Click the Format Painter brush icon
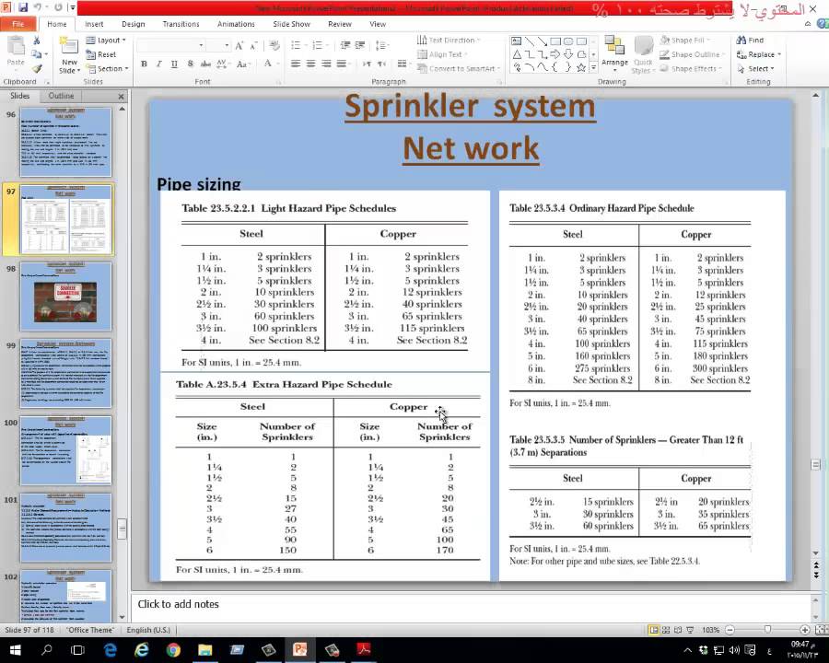This screenshot has width=829, height=663. [x=37, y=69]
